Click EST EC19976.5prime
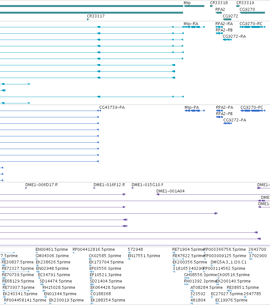270x305 pixels. (x=231, y=300)
